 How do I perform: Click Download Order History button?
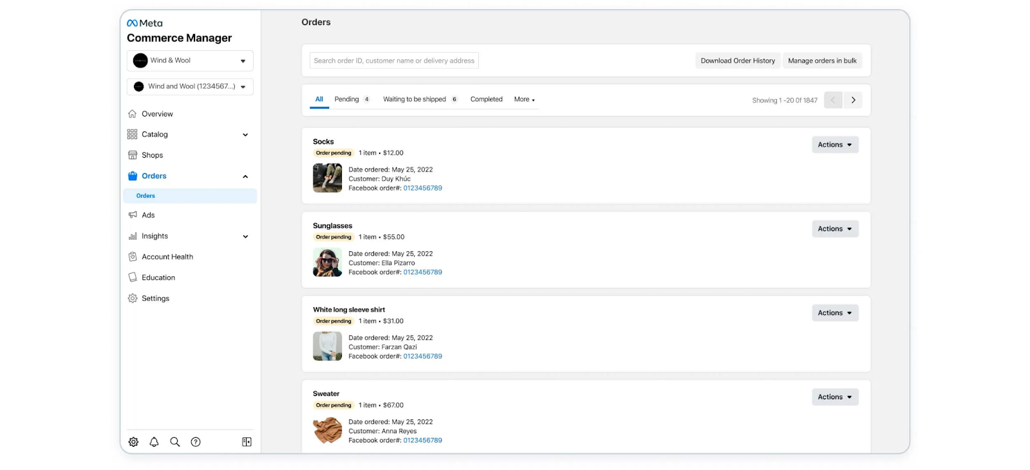coord(738,61)
